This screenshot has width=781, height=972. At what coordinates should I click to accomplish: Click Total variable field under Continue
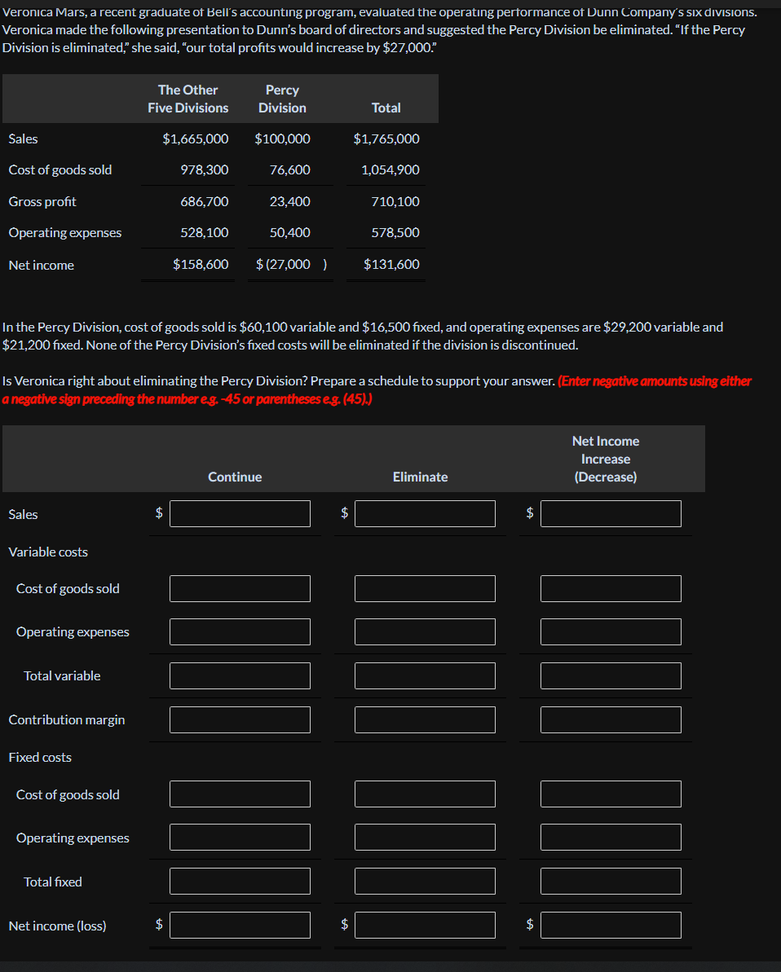(240, 675)
